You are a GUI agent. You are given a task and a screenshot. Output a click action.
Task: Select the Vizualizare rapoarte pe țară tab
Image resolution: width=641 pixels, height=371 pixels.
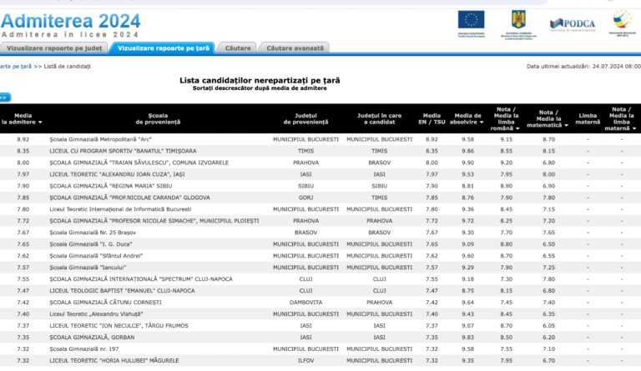point(164,48)
